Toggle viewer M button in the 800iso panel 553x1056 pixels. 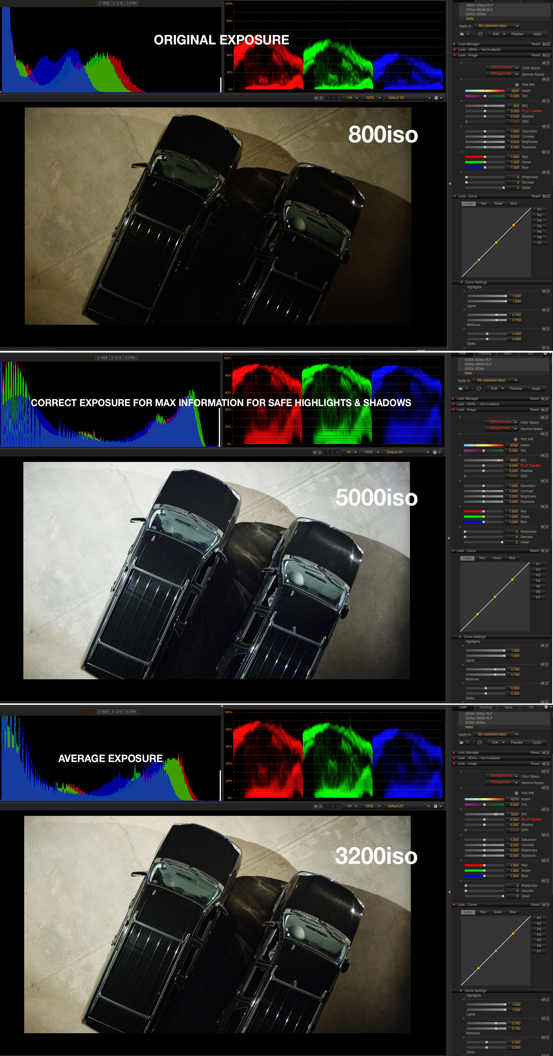[316, 98]
